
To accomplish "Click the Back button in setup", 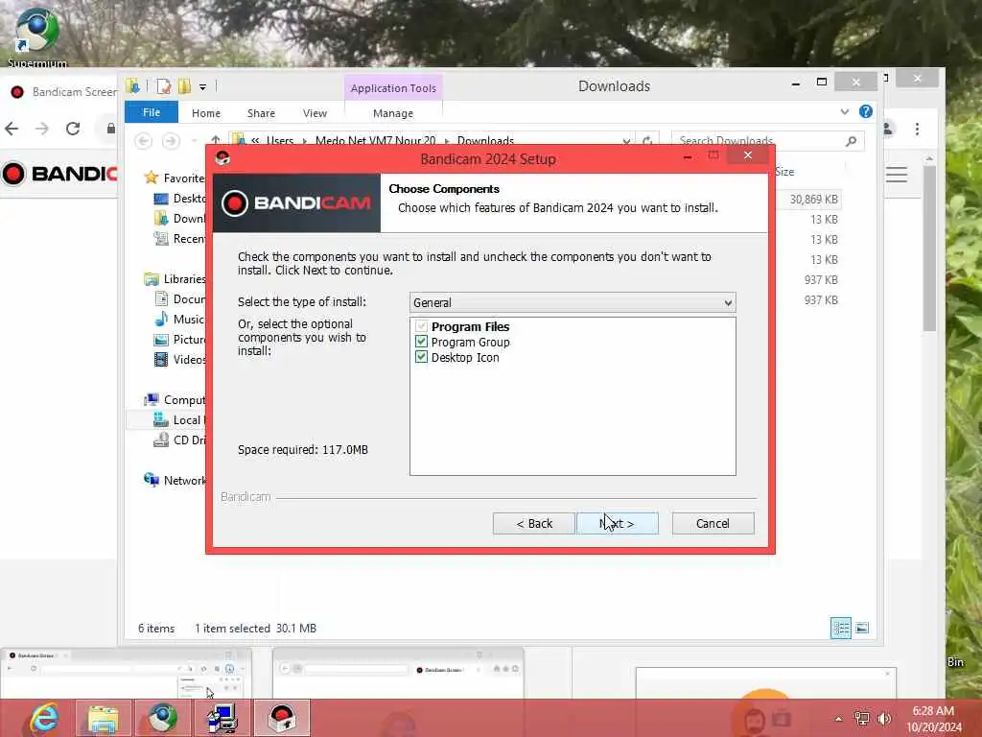I will click(533, 523).
